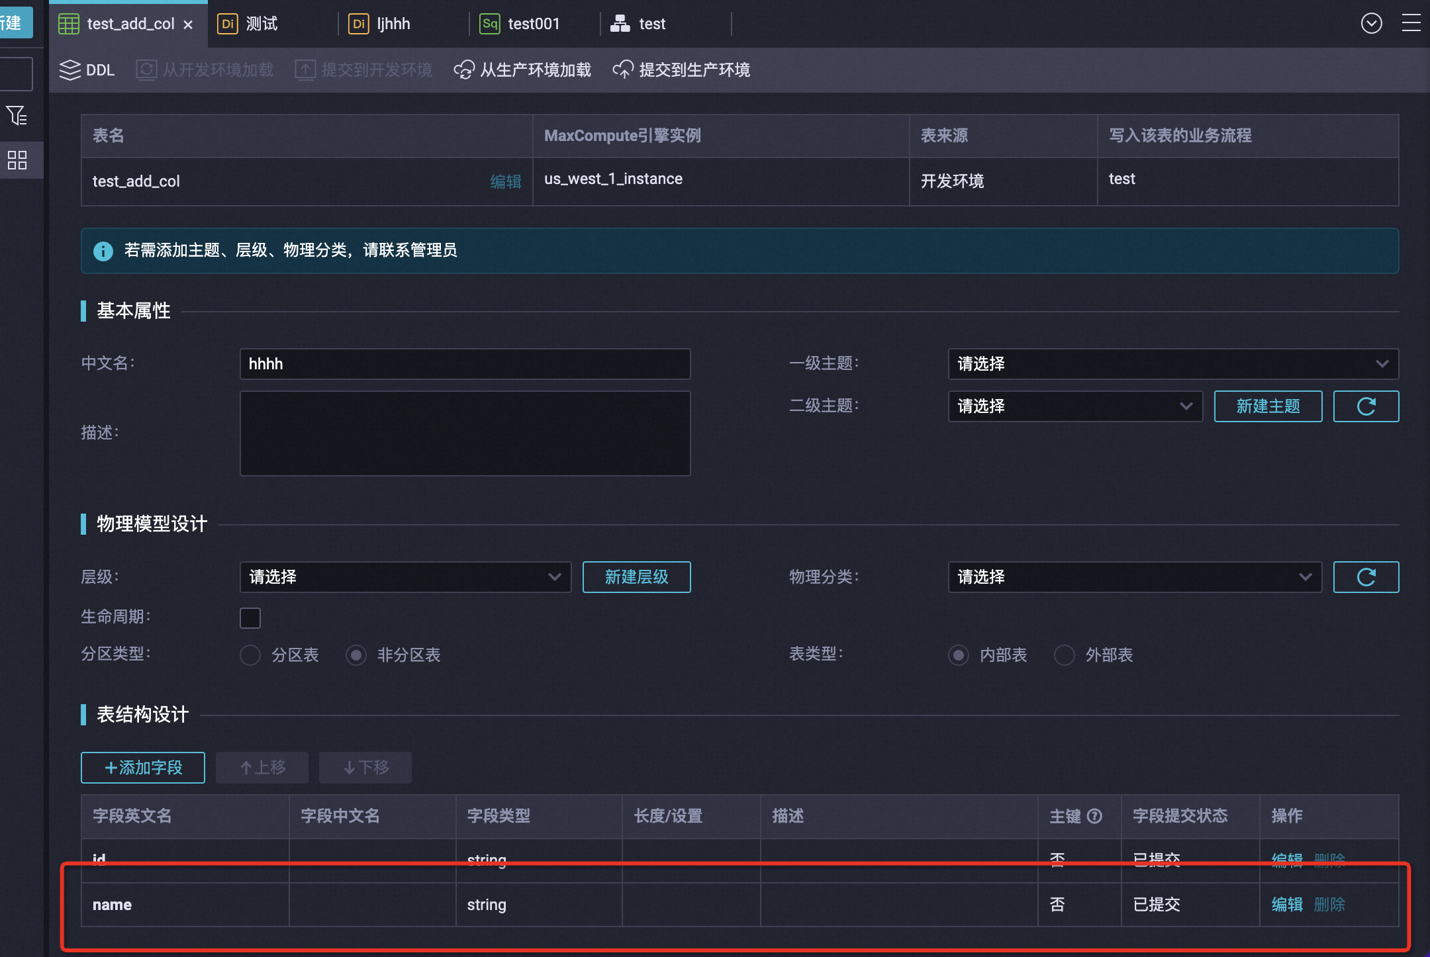This screenshot has width=1430, height=957.
Task: Click the disabled 提交到开发环境 button
Action: (x=363, y=69)
